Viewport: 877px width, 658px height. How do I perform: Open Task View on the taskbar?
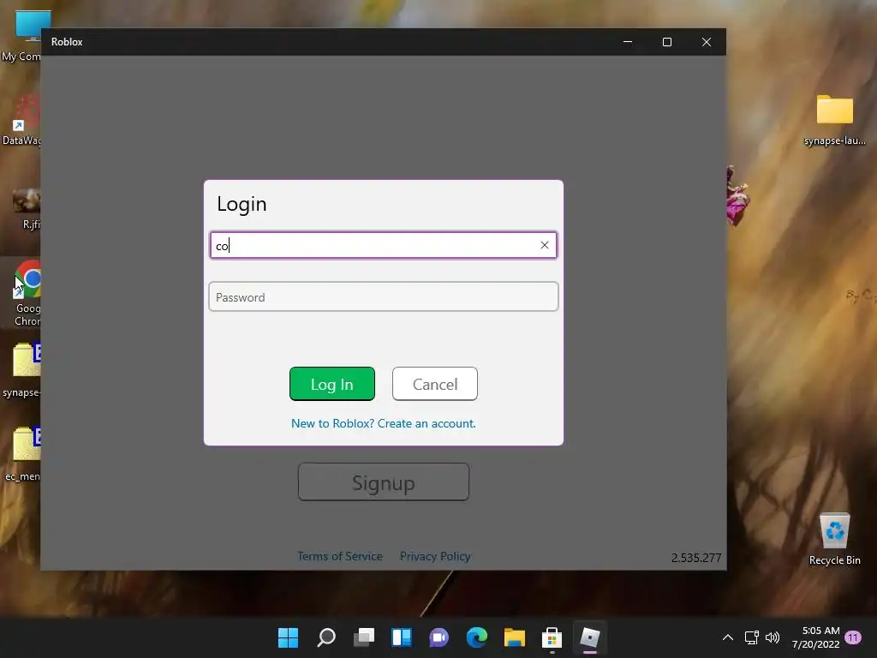[363, 637]
